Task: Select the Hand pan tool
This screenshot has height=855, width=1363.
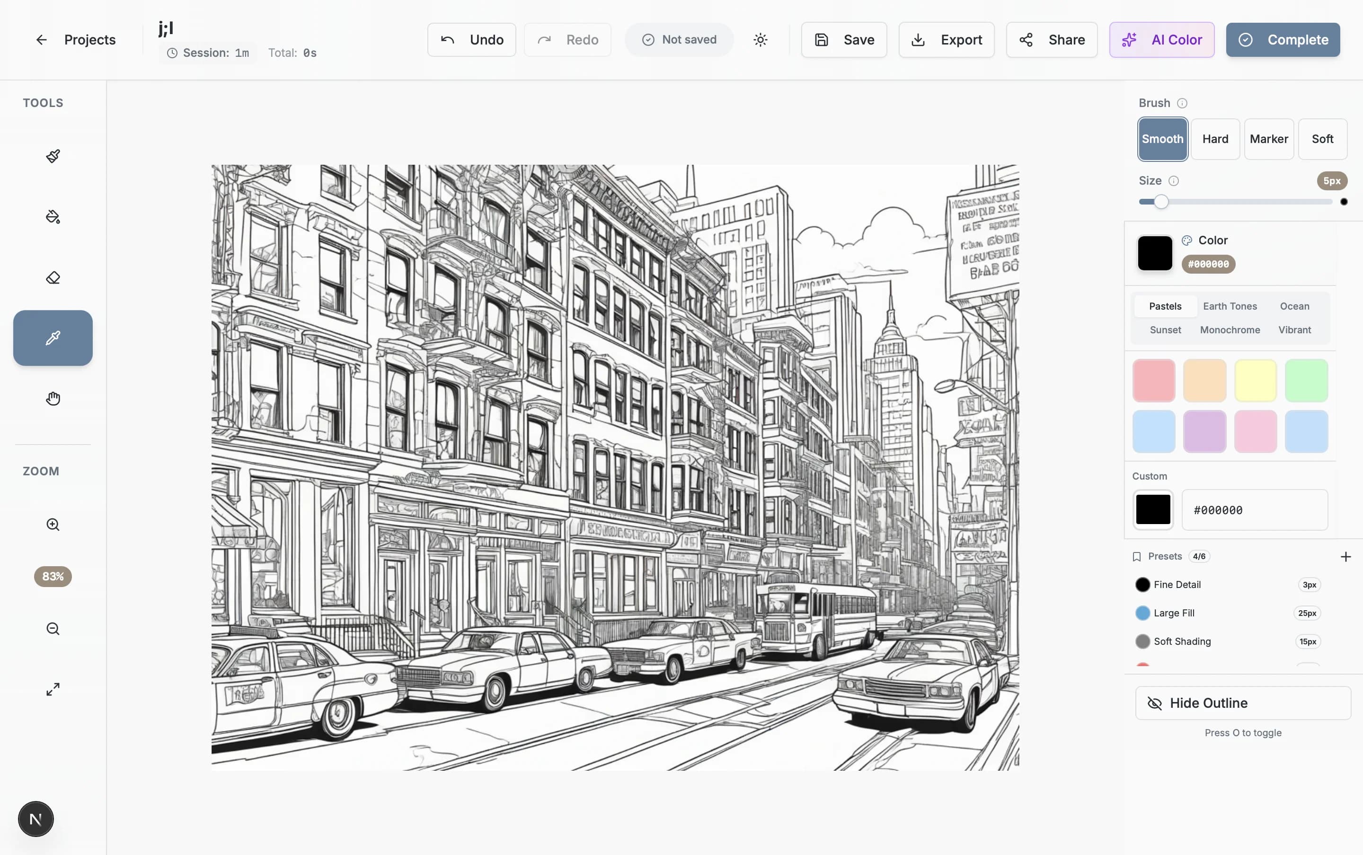Action: tap(52, 398)
